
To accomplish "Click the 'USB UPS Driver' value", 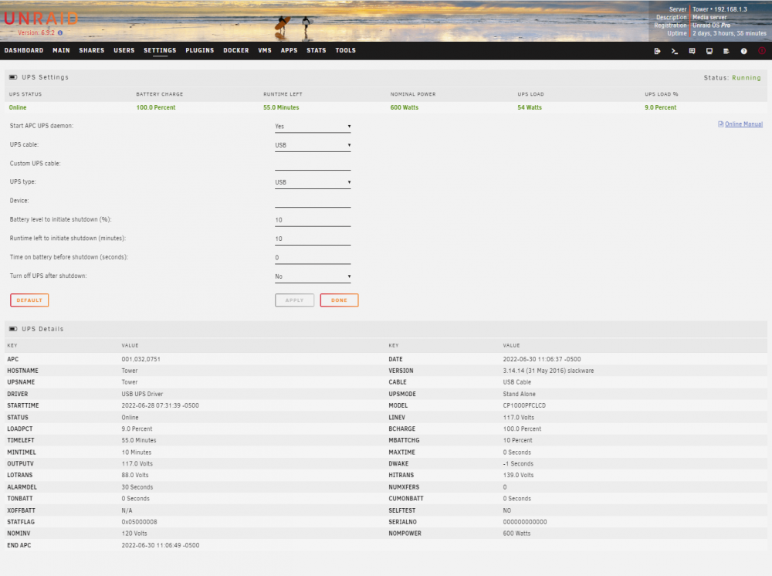I will [x=142, y=394].
